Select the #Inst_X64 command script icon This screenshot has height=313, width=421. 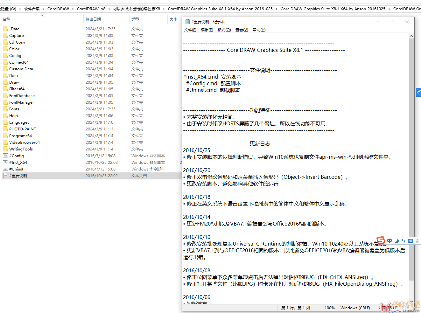click(5, 162)
